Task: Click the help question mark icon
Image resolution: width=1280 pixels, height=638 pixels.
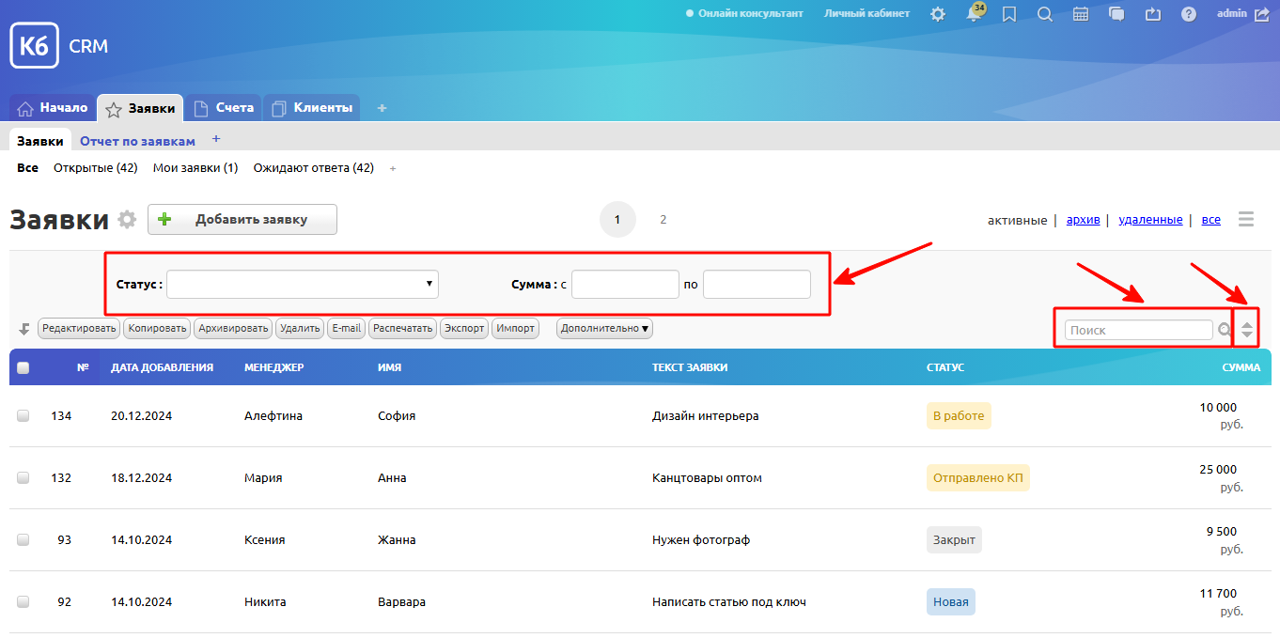Action: click(1189, 14)
